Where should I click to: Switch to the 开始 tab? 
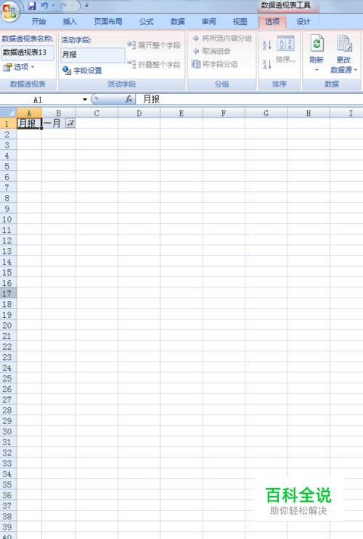click(38, 22)
